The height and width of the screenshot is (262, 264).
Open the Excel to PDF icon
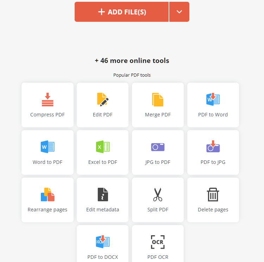103,147
